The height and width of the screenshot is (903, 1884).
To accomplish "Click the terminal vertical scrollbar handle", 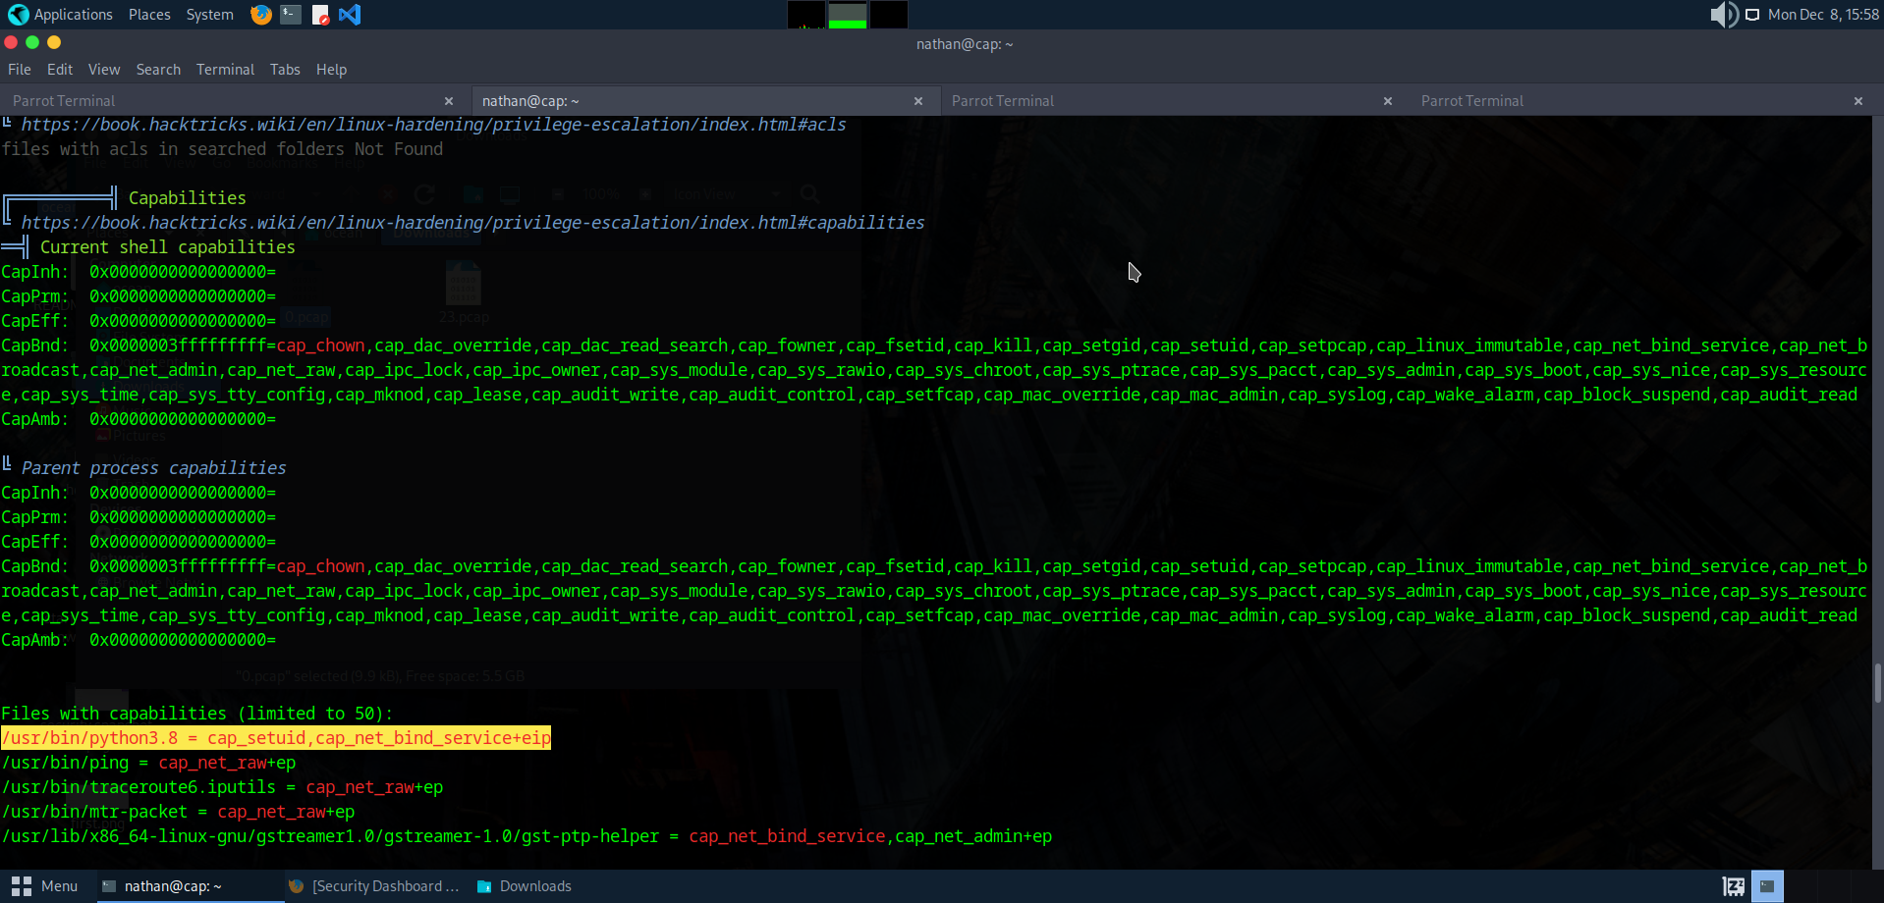I will click(1877, 683).
